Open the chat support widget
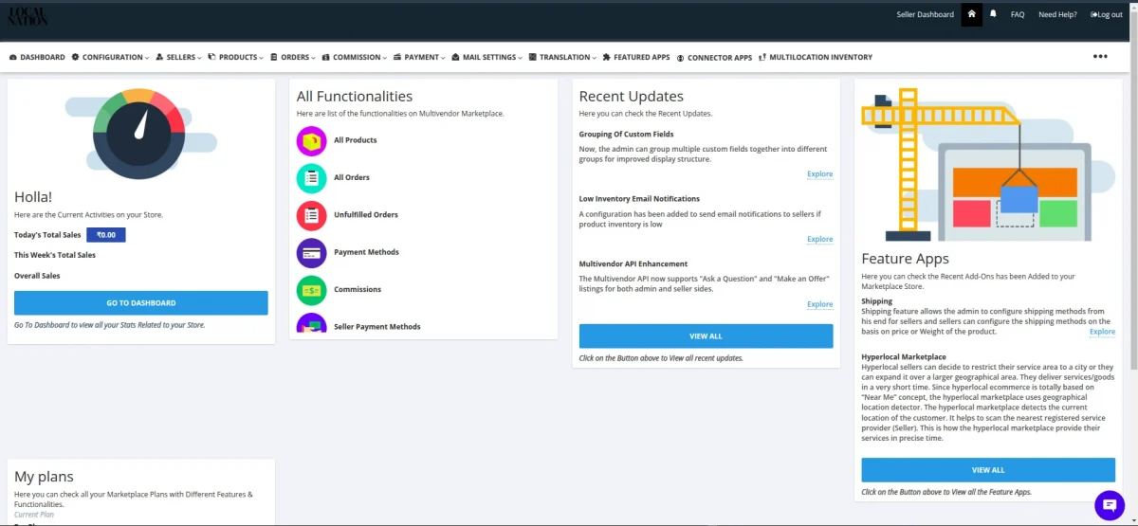The width and height of the screenshot is (1138, 526). 1109,505
